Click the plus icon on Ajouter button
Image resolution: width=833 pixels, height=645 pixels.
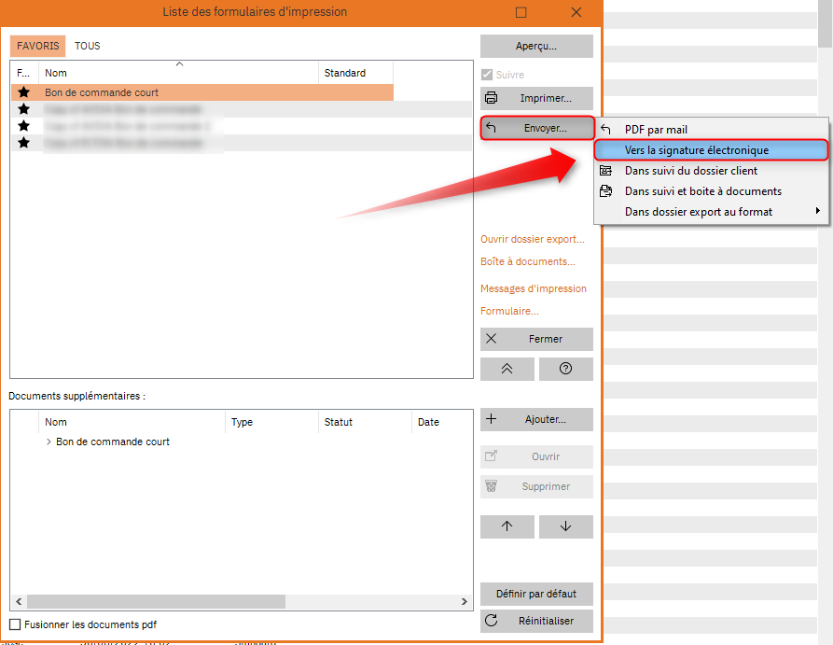pos(492,419)
